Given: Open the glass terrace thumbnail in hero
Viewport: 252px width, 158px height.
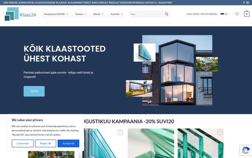Looking at the screenshot, I should click(x=139, y=88).
